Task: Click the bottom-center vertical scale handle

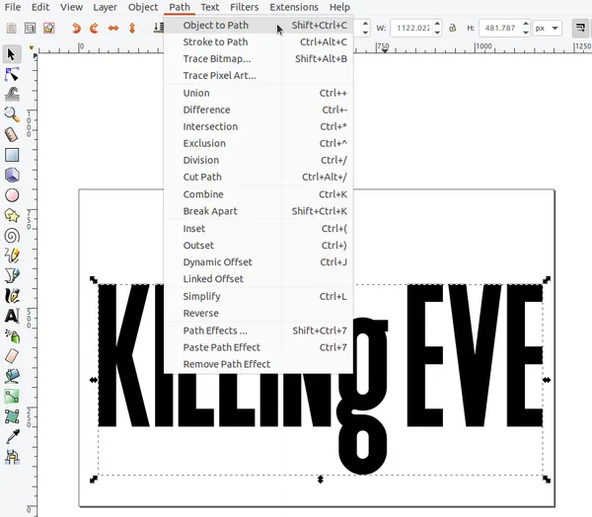Action: click(x=320, y=480)
